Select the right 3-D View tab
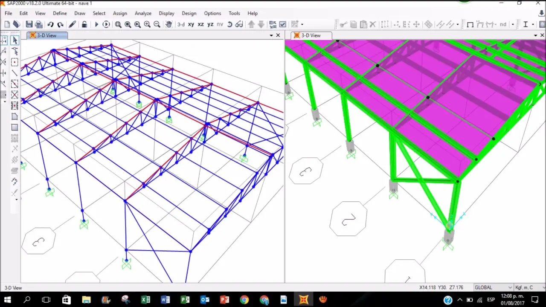 pos(311,35)
